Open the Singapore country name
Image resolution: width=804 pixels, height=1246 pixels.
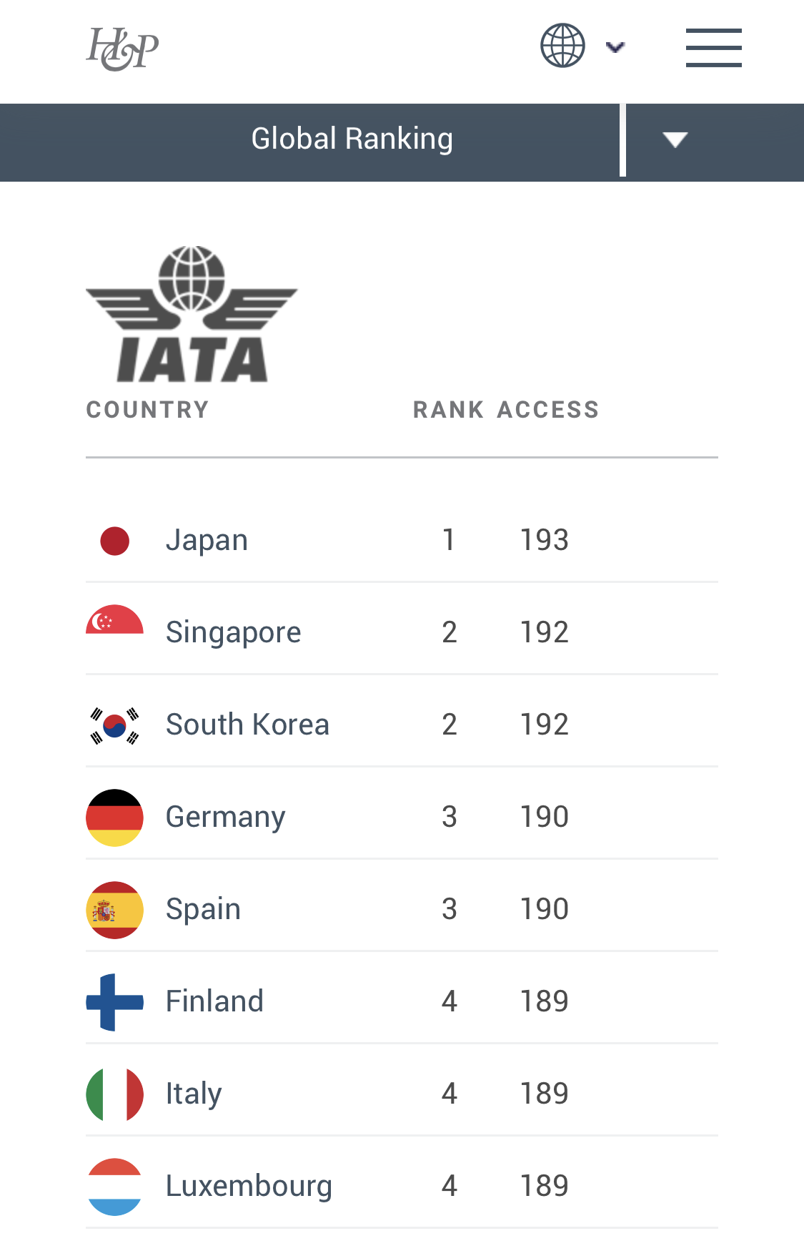click(233, 632)
